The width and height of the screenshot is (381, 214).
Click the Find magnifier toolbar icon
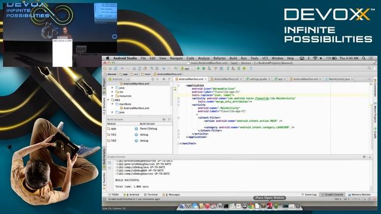point(152,69)
